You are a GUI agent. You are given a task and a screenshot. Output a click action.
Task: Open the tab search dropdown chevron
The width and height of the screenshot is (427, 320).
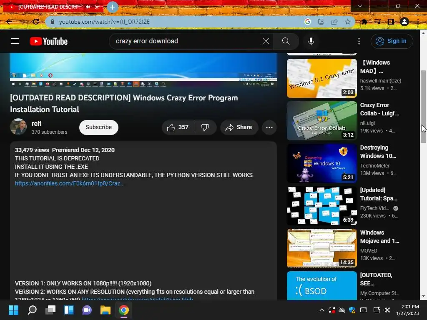[x=360, y=6]
